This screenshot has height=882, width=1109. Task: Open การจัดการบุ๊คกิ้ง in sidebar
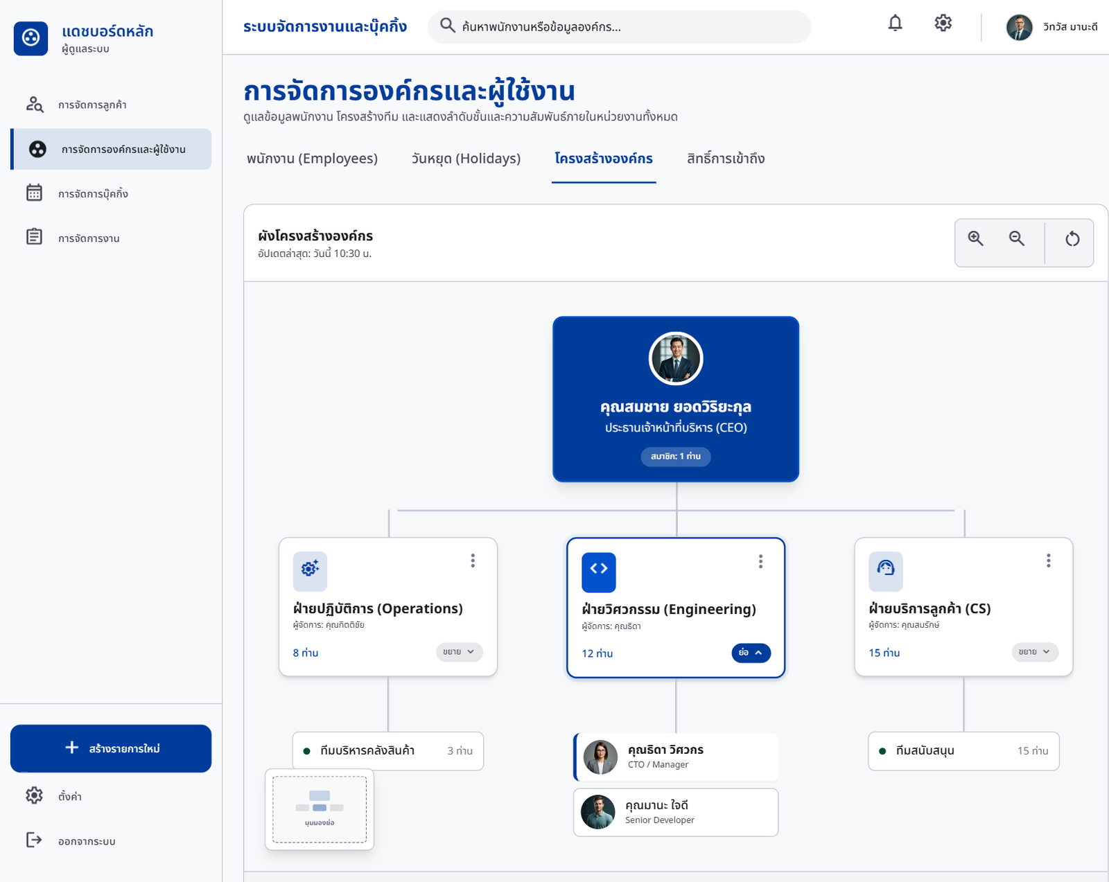click(111, 193)
